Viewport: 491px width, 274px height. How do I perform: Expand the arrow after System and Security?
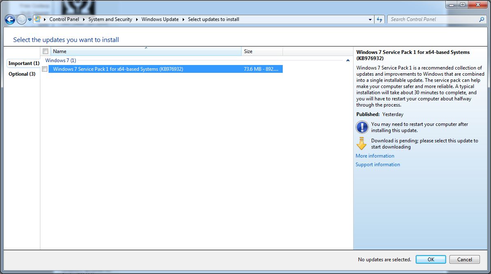tap(137, 19)
